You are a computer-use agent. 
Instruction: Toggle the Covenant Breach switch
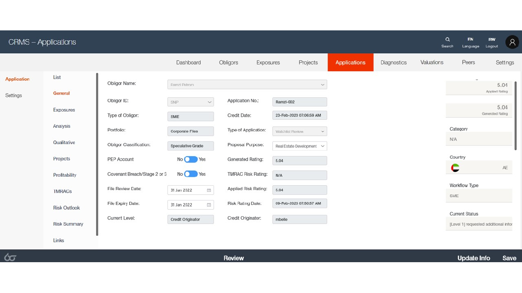[191, 174]
